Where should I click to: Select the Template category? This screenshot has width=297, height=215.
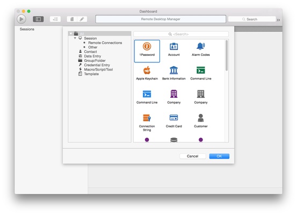[91, 74]
